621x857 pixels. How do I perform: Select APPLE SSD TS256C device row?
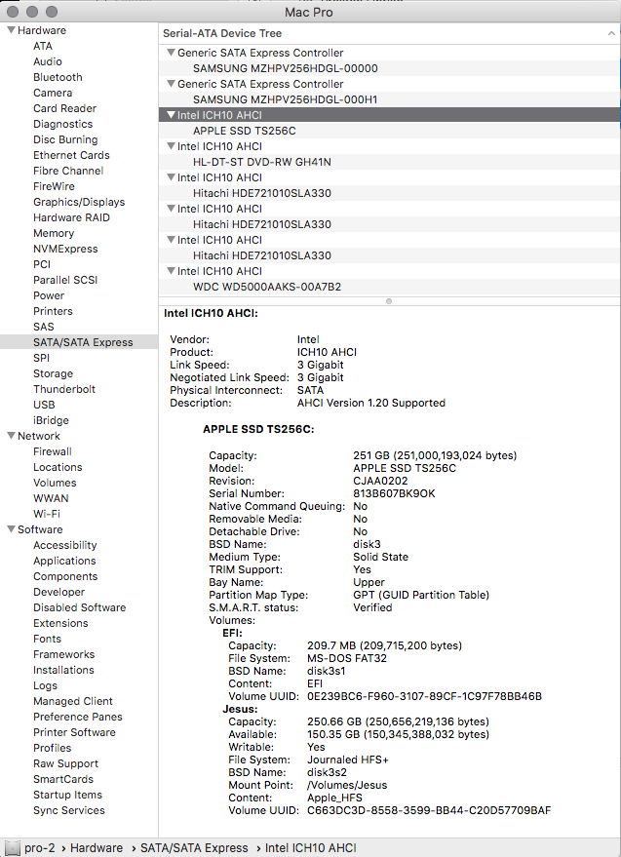pyautogui.click(x=389, y=131)
